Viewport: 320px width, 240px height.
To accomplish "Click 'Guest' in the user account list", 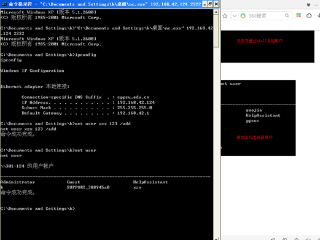I will point(73,182).
